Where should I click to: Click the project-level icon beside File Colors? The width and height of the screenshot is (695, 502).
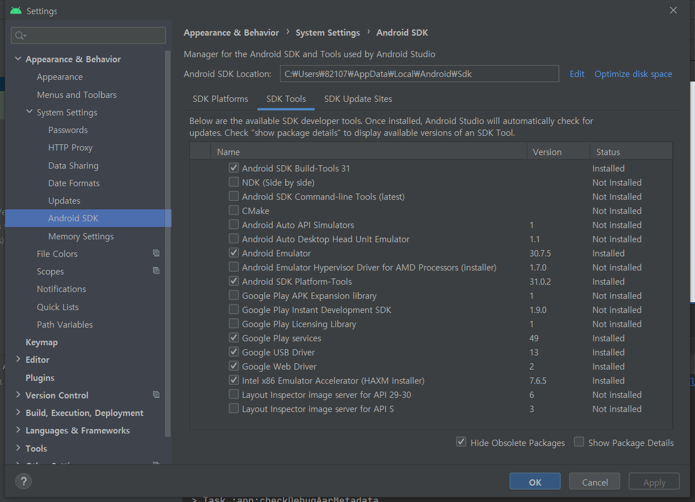[156, 253]
